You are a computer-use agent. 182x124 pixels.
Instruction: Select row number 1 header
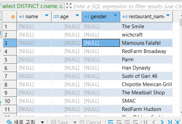pos(10,27)
